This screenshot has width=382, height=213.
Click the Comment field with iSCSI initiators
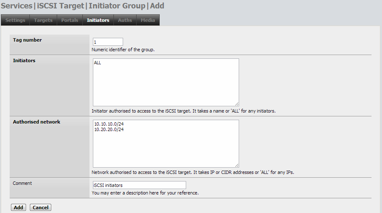click(140, 185)
